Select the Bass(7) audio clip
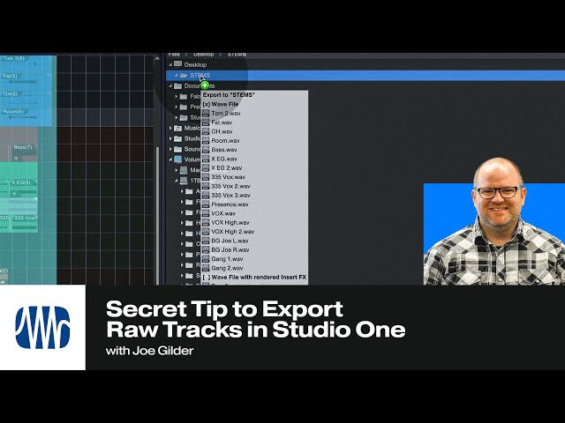This screenshot has height=423, width=565. [x=24, y=152]
